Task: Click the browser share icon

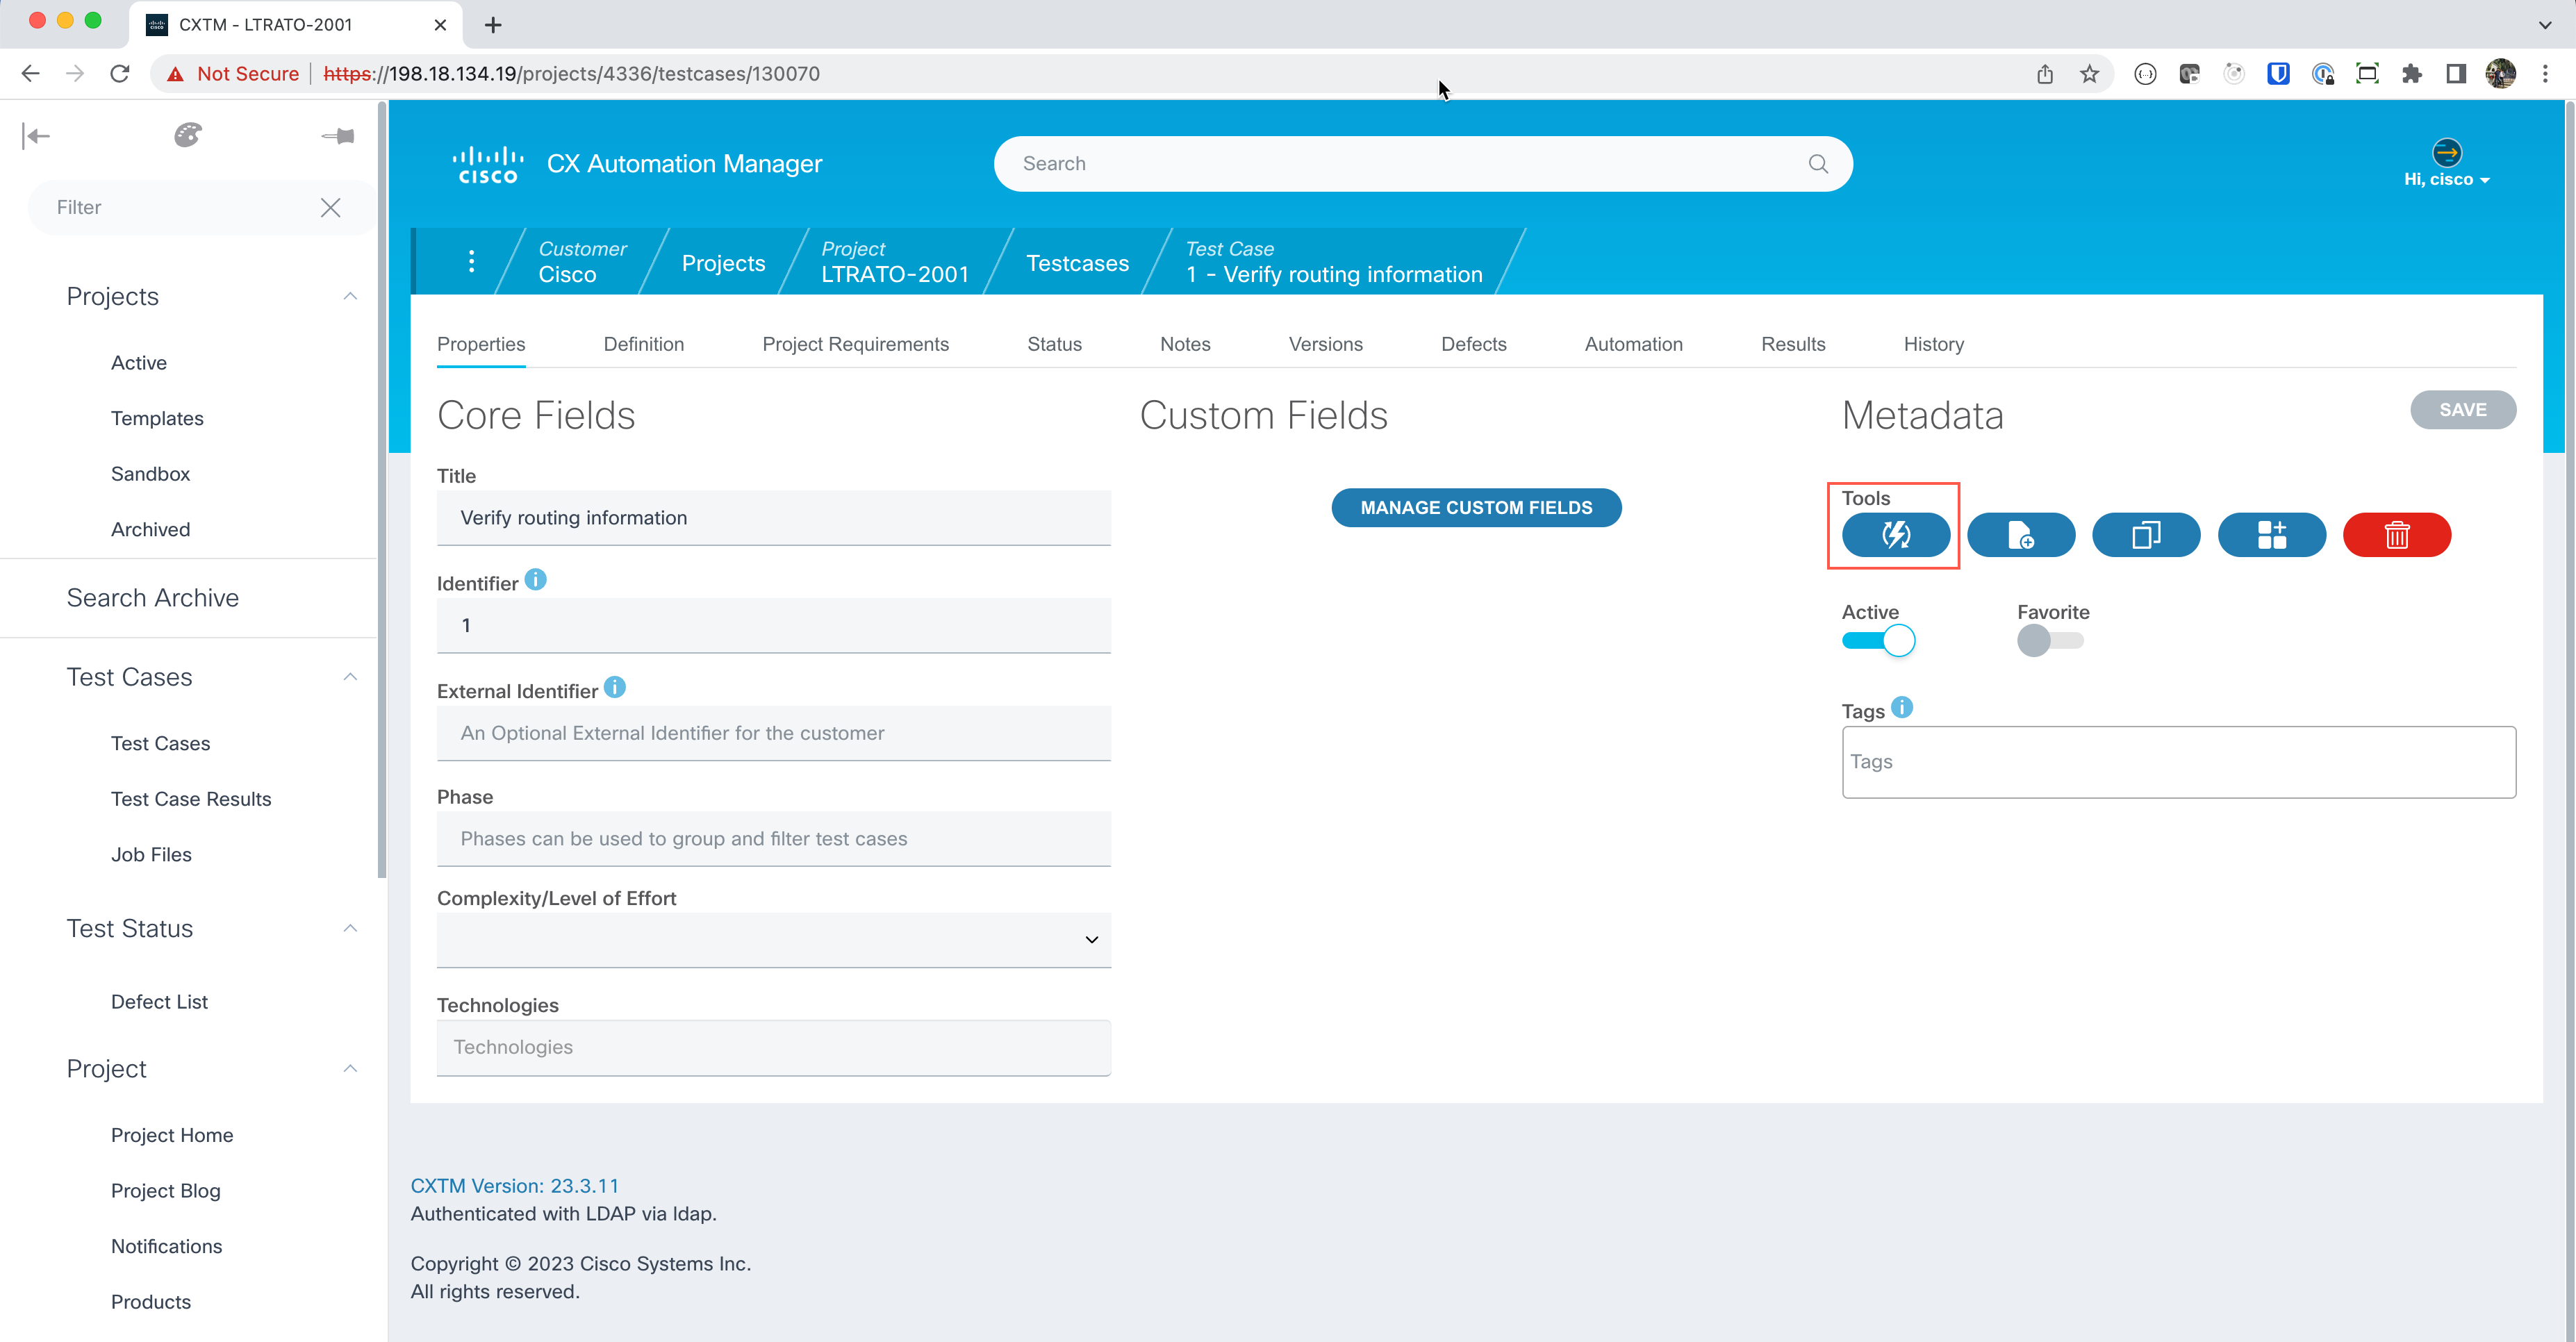Action: coord(2045,74)
